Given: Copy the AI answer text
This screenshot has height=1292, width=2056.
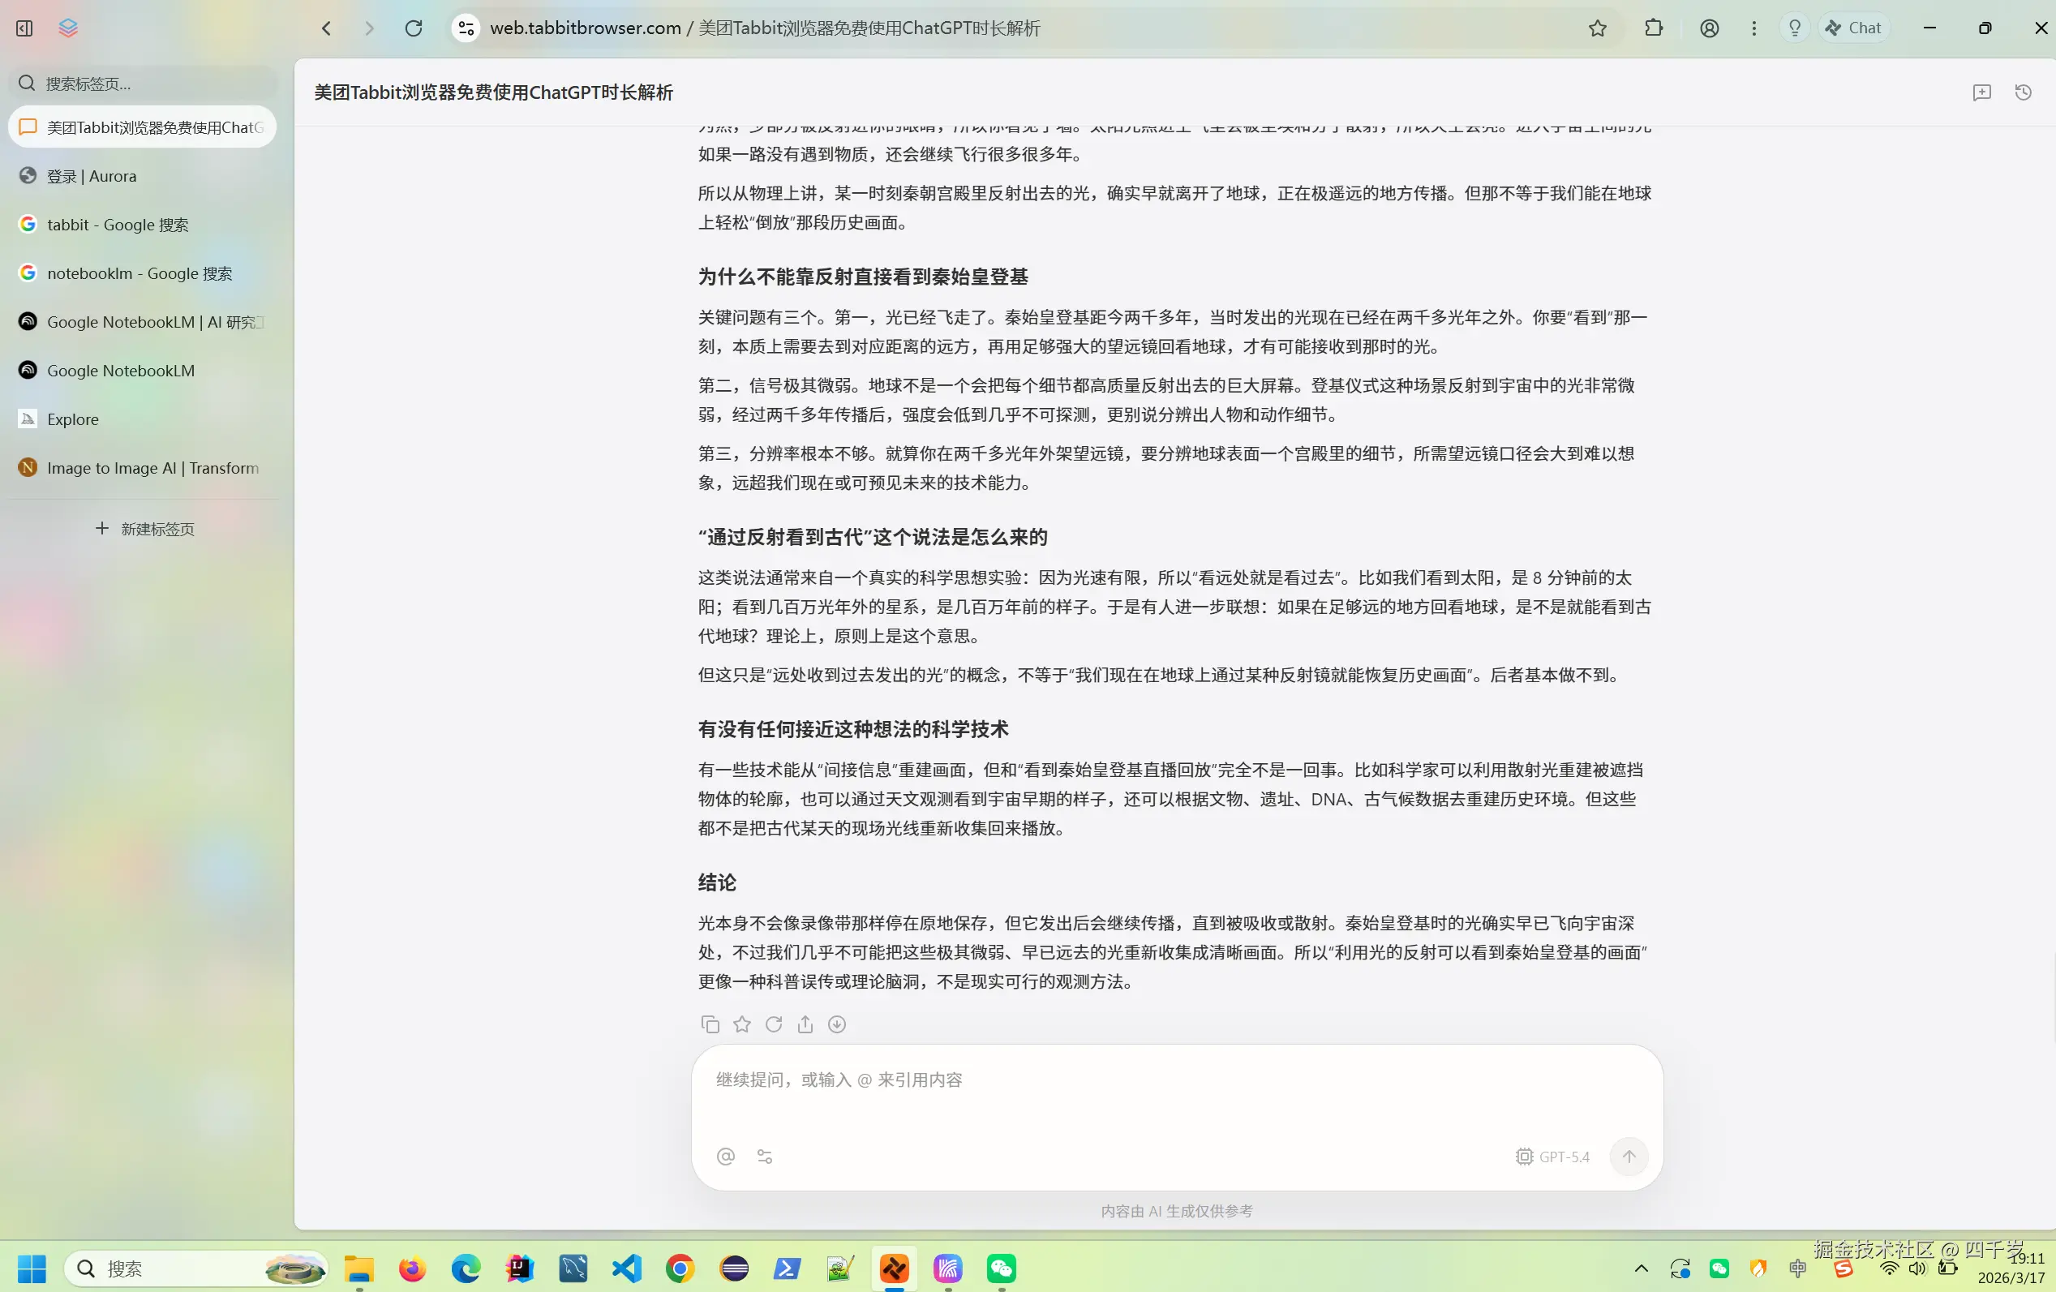Looking at the screenshot, I should [x=710, y=1024].
